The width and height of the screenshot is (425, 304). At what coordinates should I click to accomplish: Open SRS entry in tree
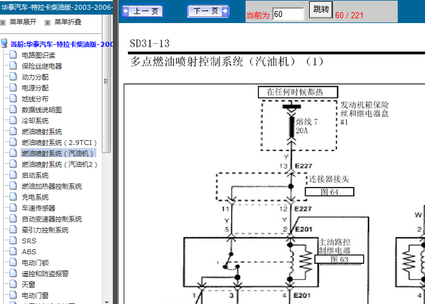29,241
